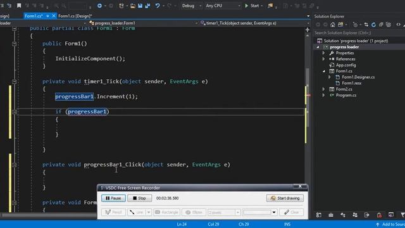Open the document tab list dropdown arrow

308,16
